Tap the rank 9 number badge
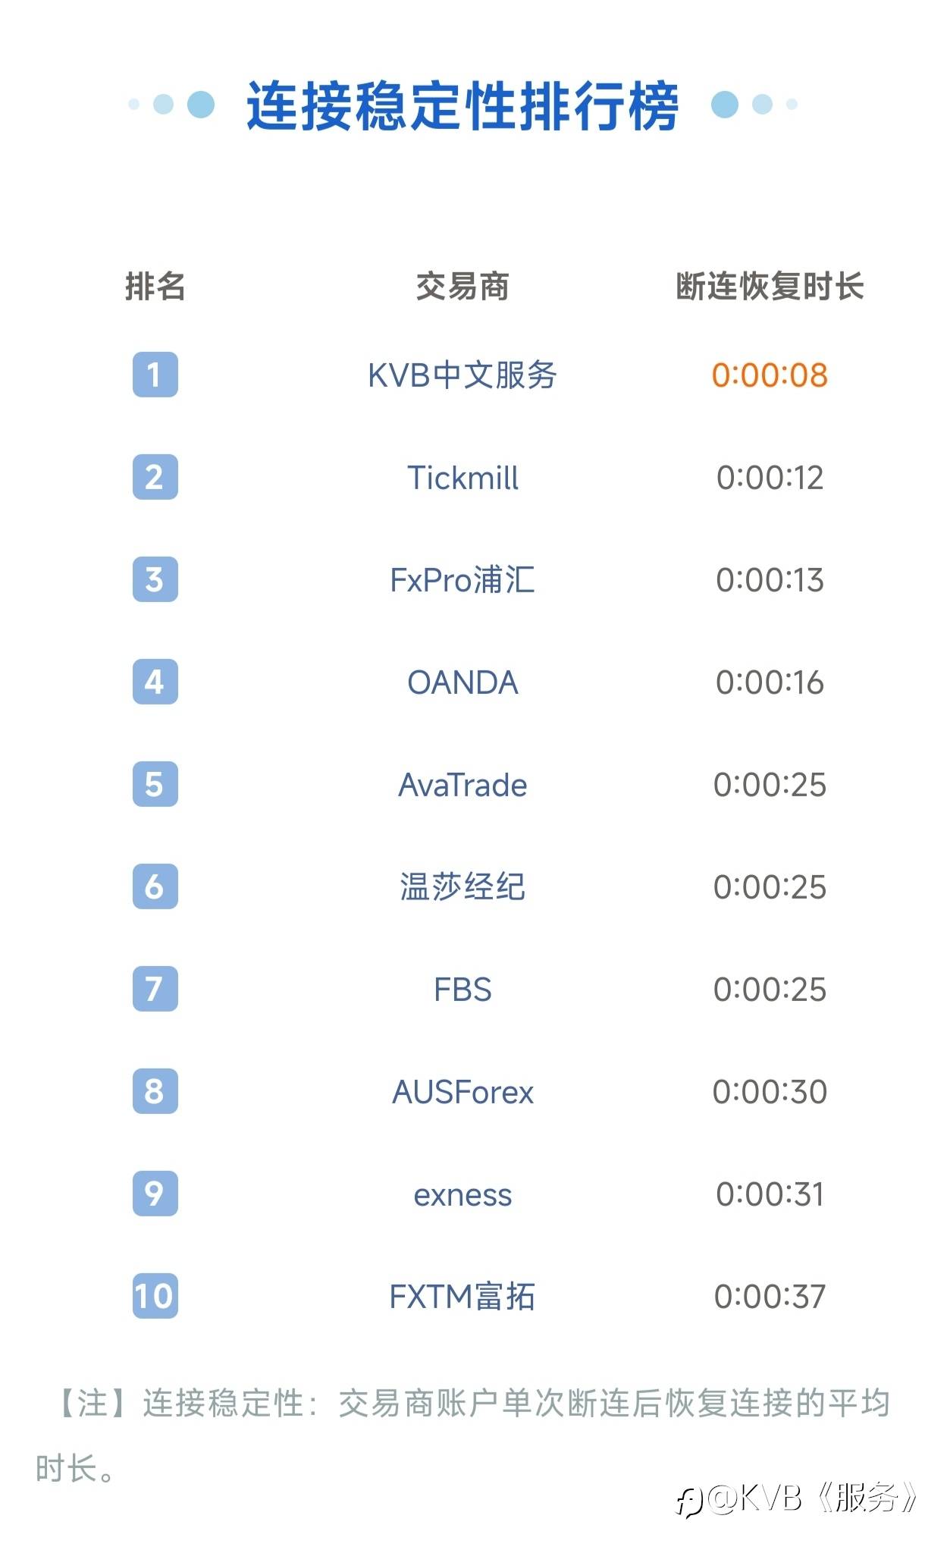Image resolution: width=925 pixels, height=1550 pixels. point(155,1194)
